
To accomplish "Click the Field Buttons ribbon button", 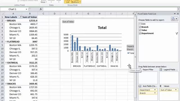I will click(76, 2).
